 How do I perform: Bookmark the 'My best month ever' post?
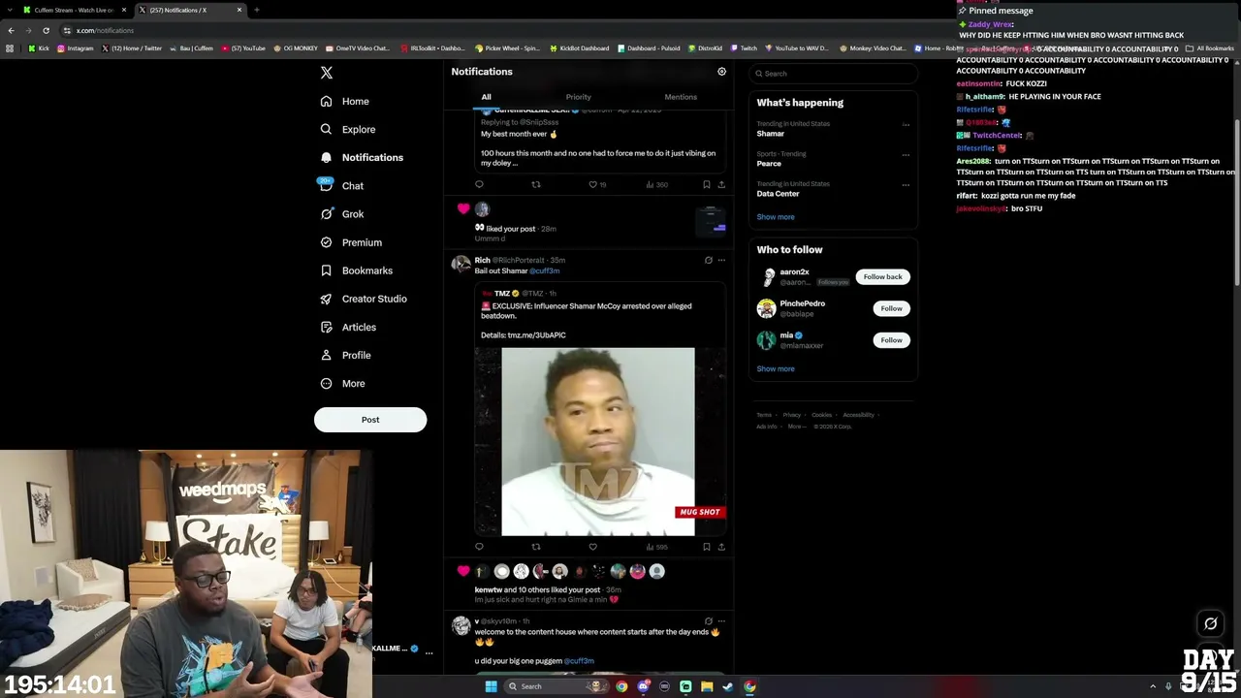point(706,184)
